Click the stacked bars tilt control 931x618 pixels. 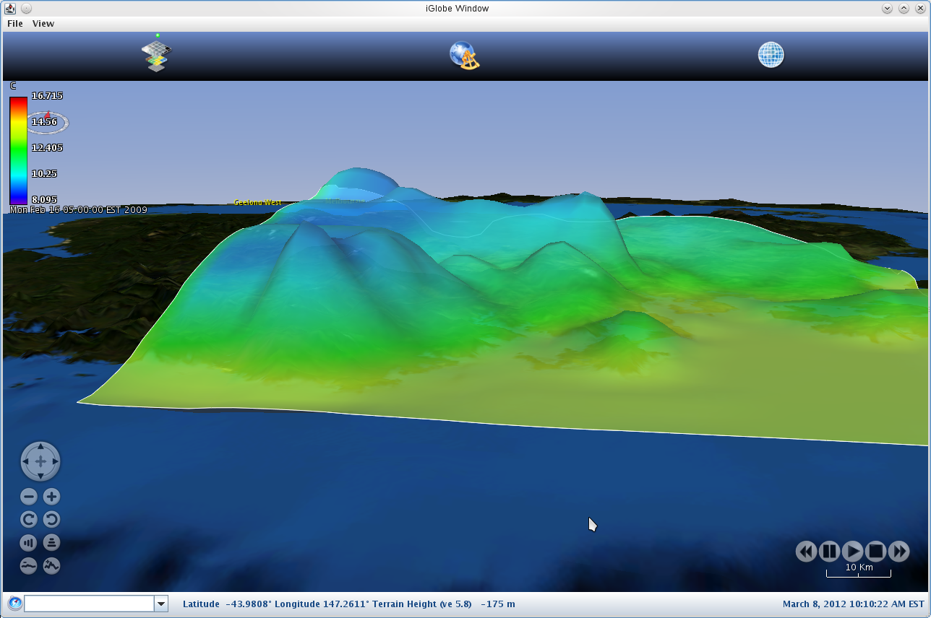point(51,542)
